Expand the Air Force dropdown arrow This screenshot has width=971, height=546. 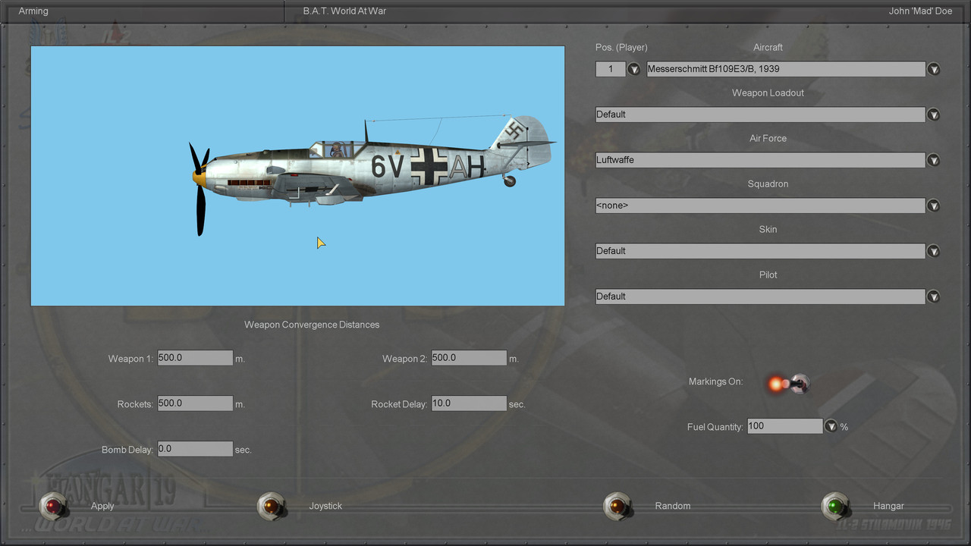point(934,160)
